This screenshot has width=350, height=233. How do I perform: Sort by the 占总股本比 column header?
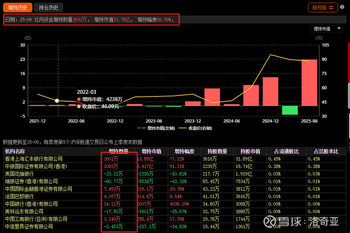[x=326, y=151]
